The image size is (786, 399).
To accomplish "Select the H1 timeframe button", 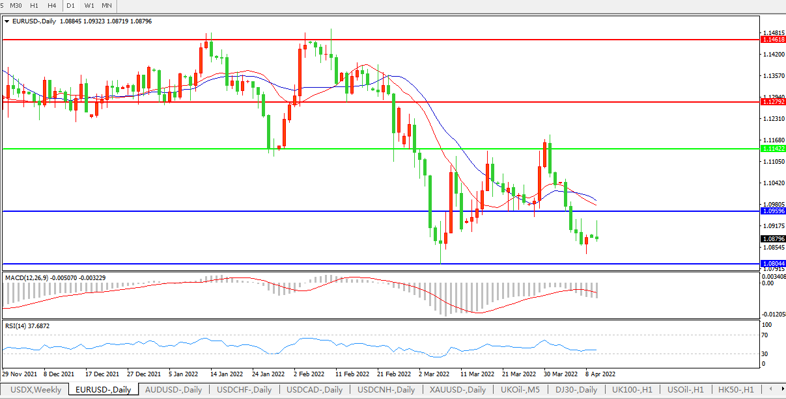I will coord(35,6).
